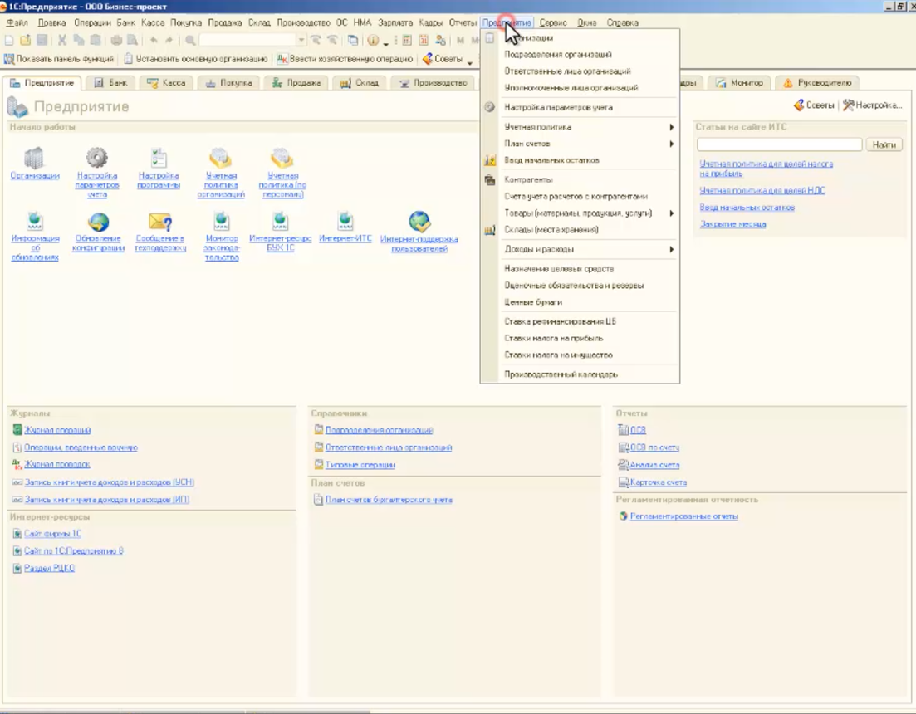This screenshot has height=714, width=916.
Task: Open Регламентированные отчеты link
Action: click(684, 516)
